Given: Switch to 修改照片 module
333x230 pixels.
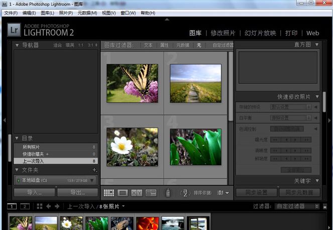Looking at the screenshot, I should [223, 33].
